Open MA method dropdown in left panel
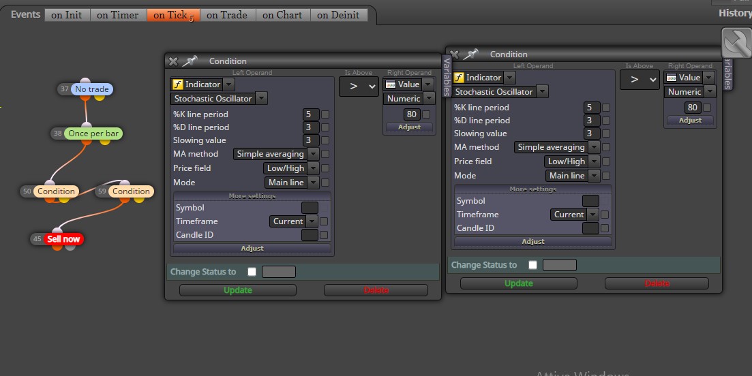This screenshot has height=376, width=752. [x=313, y=154]
